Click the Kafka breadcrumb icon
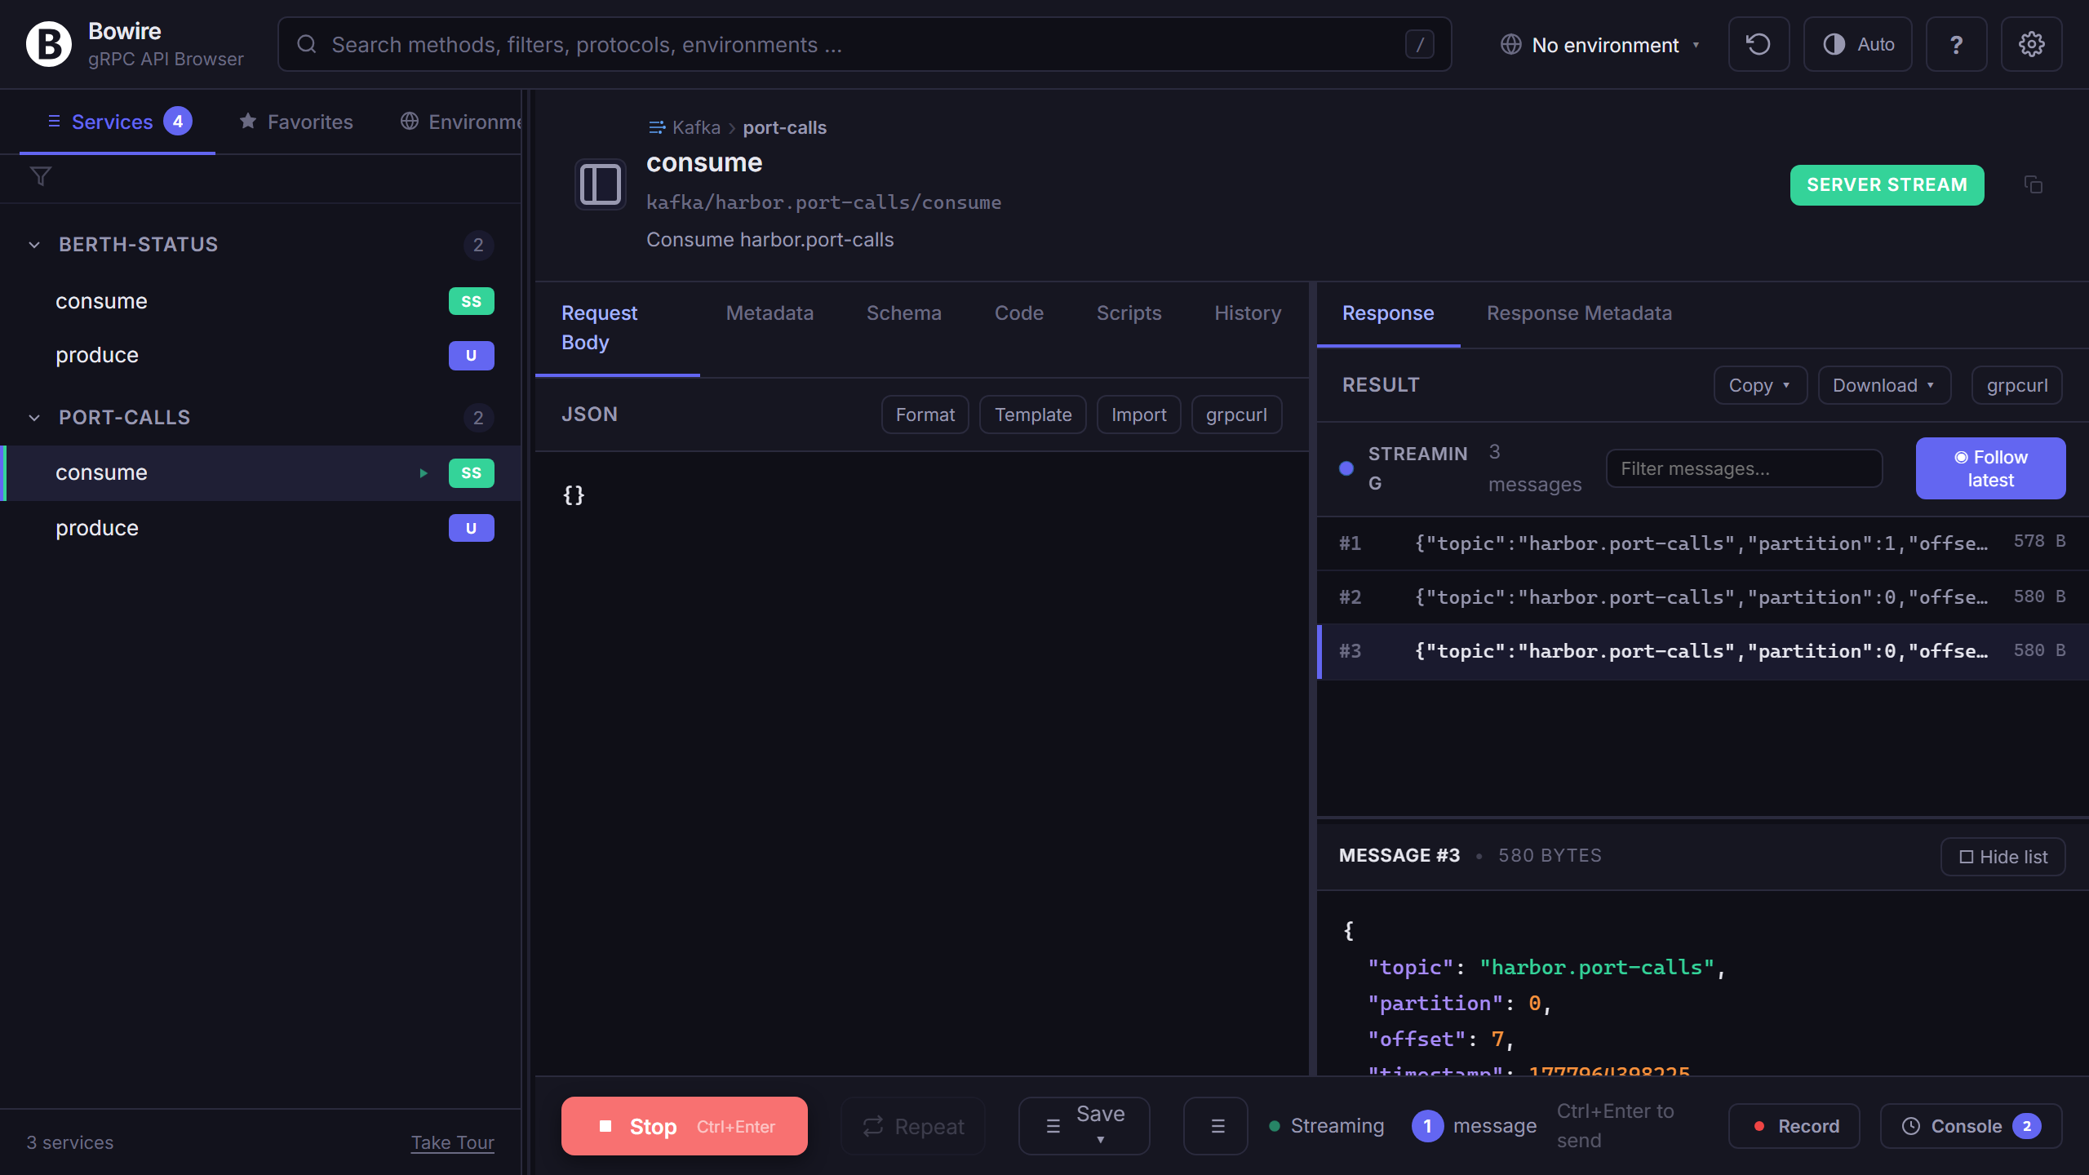The image size is (2089, 1175). (x=656, y=127)
